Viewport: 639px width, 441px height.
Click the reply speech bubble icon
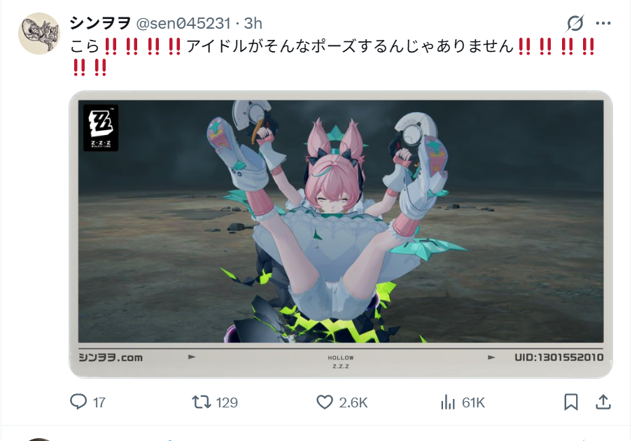click(x=78, y=402)
